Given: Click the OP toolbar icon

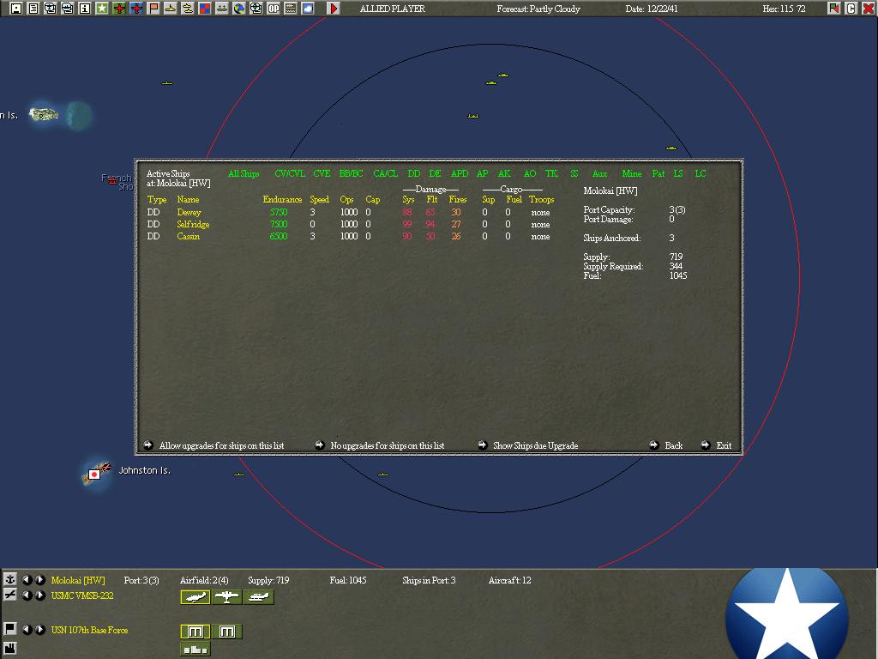Looking at the screenshot, I should click(274, 9).
